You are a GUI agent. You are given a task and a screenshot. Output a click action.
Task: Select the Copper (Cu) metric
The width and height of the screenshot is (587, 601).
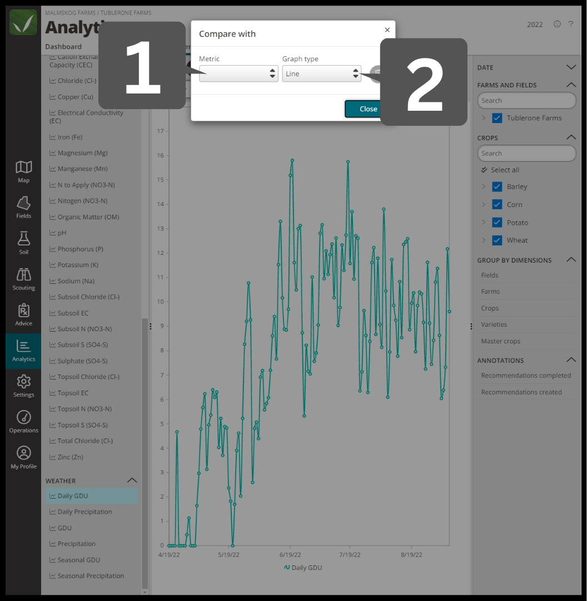(71, 97)
